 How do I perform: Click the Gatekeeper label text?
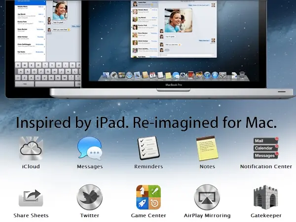coord(266,216)
